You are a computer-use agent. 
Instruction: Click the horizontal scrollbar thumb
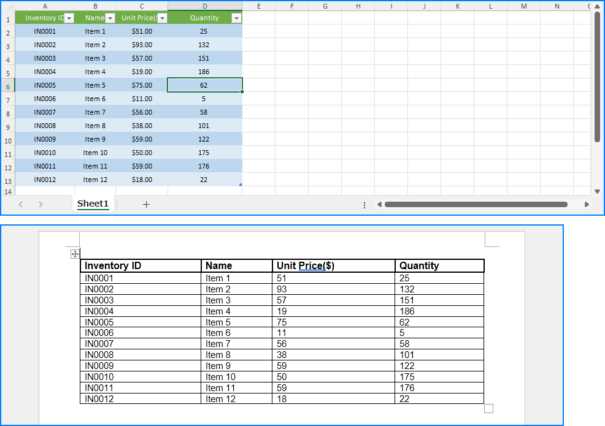click(x=476, y=204)
